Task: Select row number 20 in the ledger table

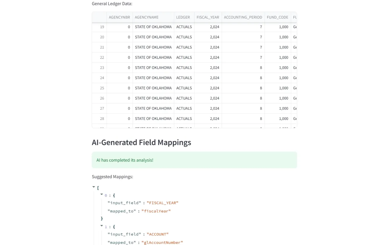Action: (x=99, y=37)
